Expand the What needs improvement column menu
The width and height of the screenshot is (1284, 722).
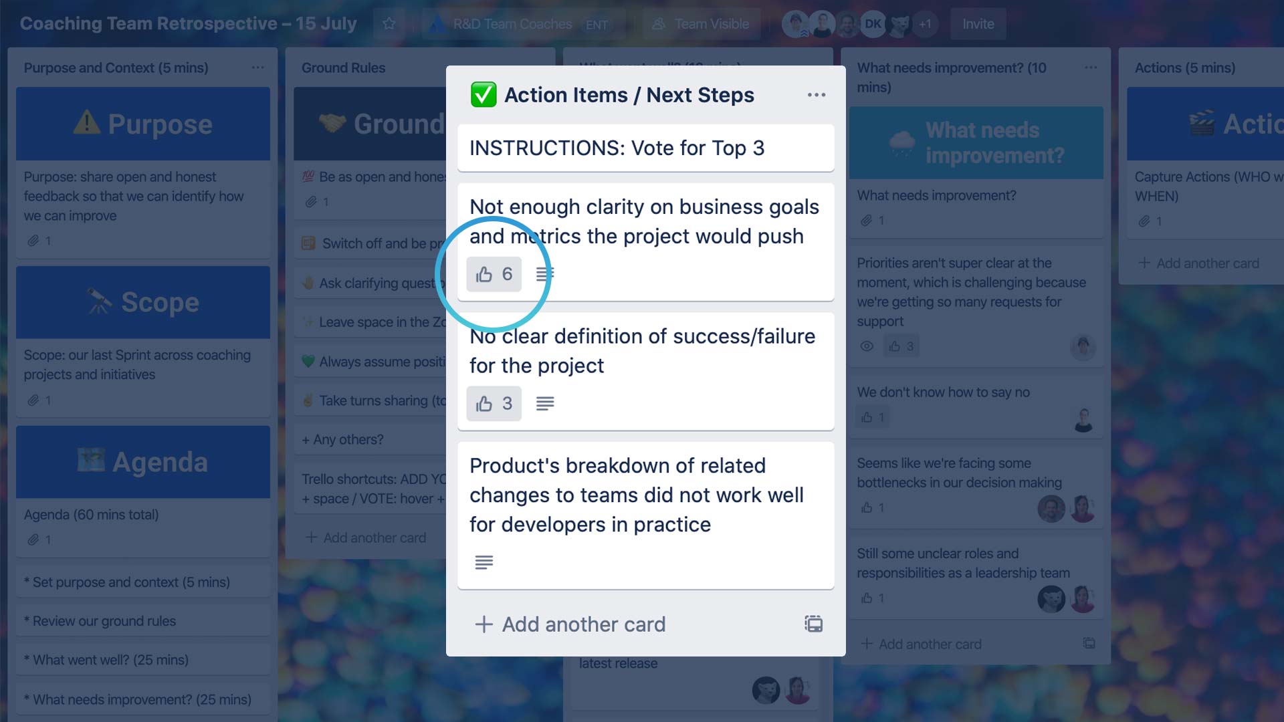click(1091, 67)
